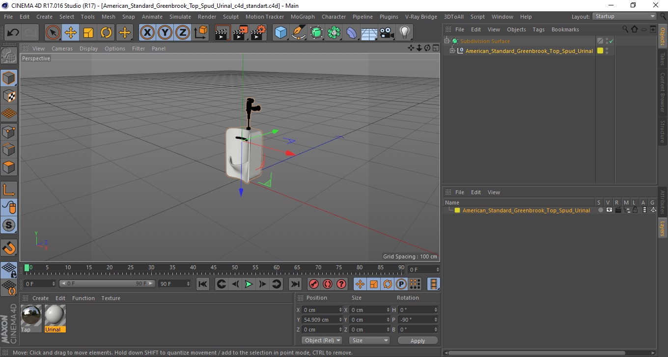Switch to Model mode
Screen dimensions: 668x357
9,78
